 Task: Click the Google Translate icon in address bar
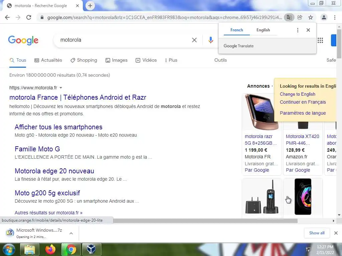pos(289,17)
